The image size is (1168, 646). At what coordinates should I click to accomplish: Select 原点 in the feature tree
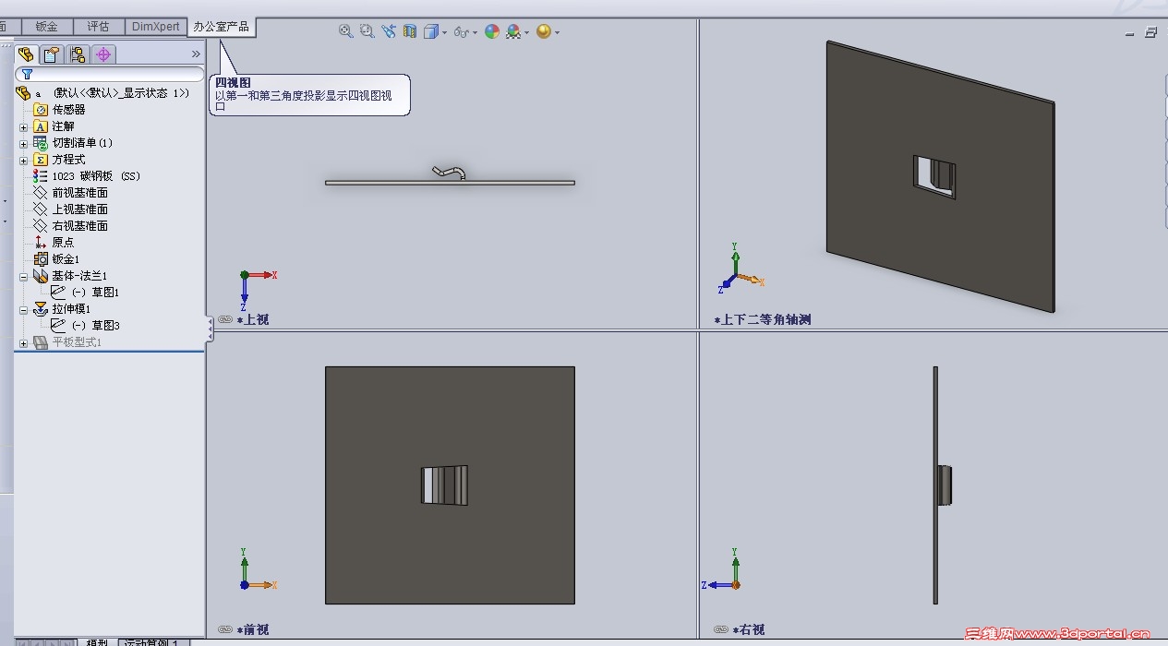pyautogui.click(x=62, y=242)
